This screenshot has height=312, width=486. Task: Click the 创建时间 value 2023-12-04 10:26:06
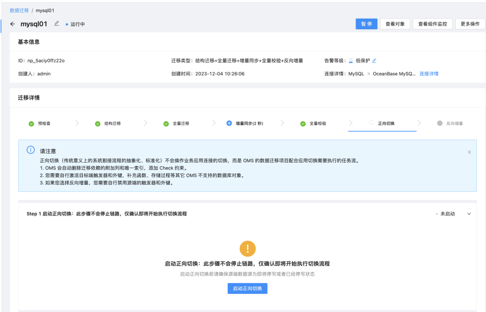(x=220, y=74)
